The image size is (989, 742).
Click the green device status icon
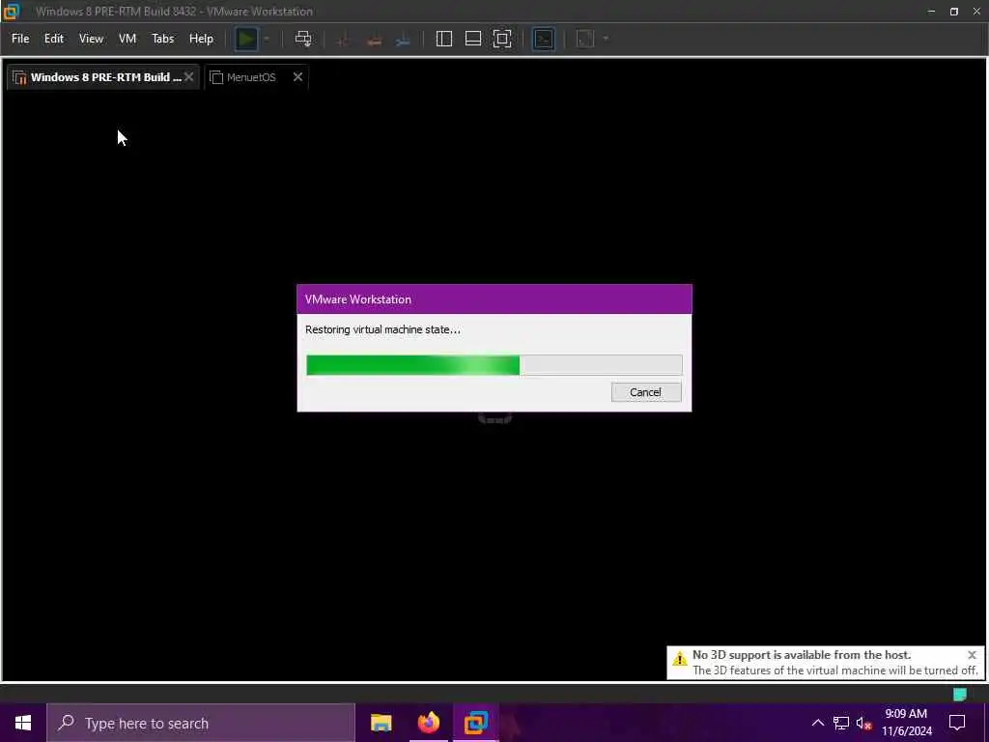click(959, 694)
